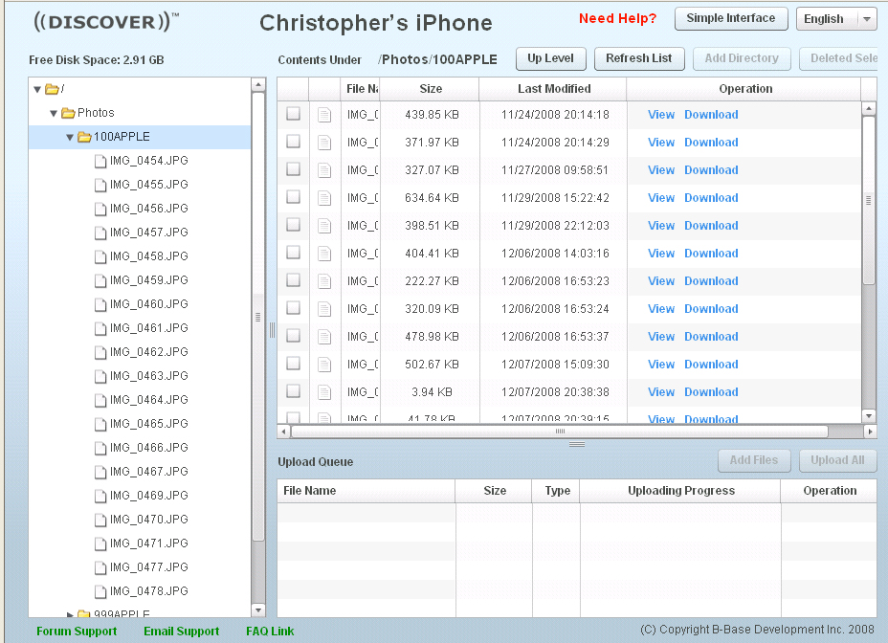Image resolution: width=888 pixels, height=643 pixels.
Task: Click the folder tree scroll down arrow
Action: 258,610
